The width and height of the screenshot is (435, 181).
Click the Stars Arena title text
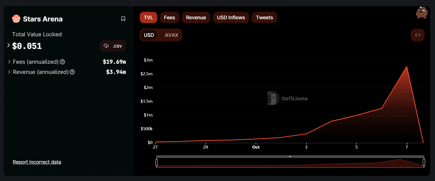coord(43,19)
